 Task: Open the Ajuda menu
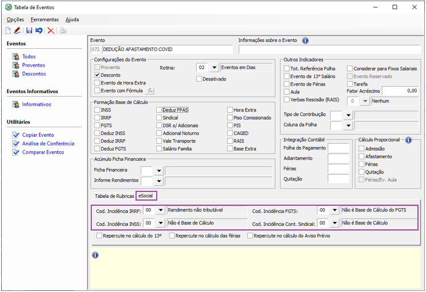click(72, 20)
